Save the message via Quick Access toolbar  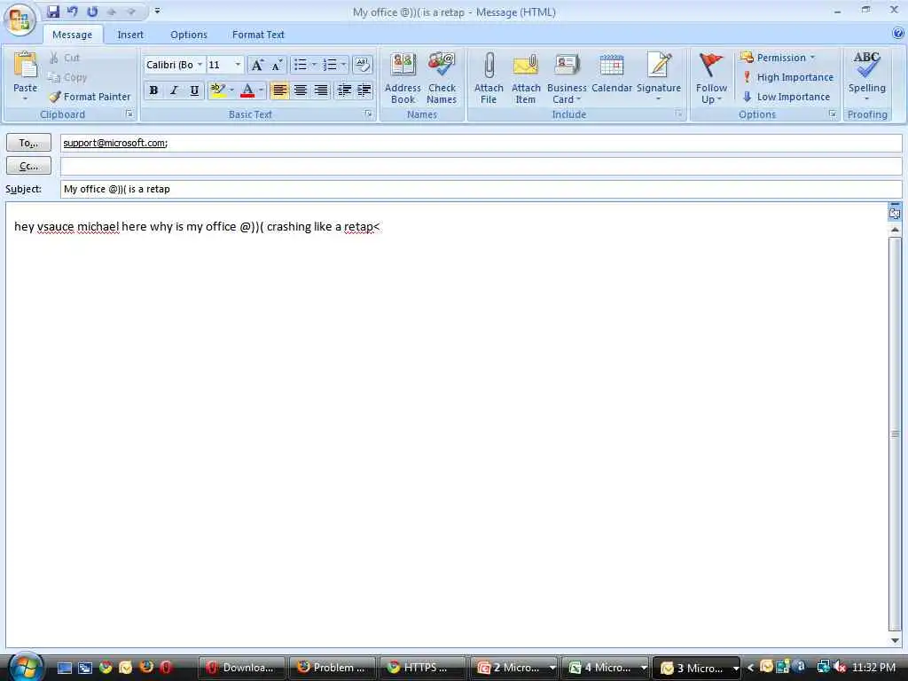[53, 12]
